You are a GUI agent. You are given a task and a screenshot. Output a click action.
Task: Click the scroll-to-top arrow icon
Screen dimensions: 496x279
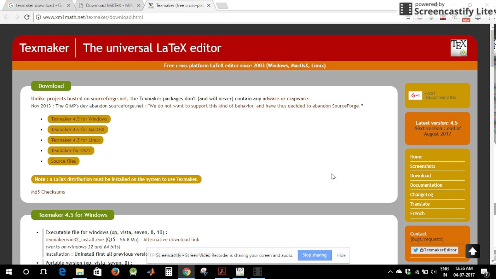[x=472, y=251]
